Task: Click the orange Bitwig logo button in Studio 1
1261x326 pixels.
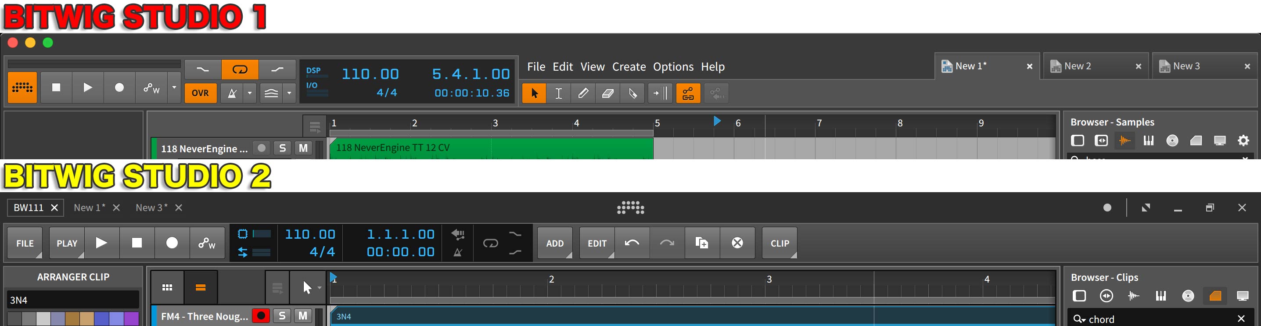Action: pos(22,88)
